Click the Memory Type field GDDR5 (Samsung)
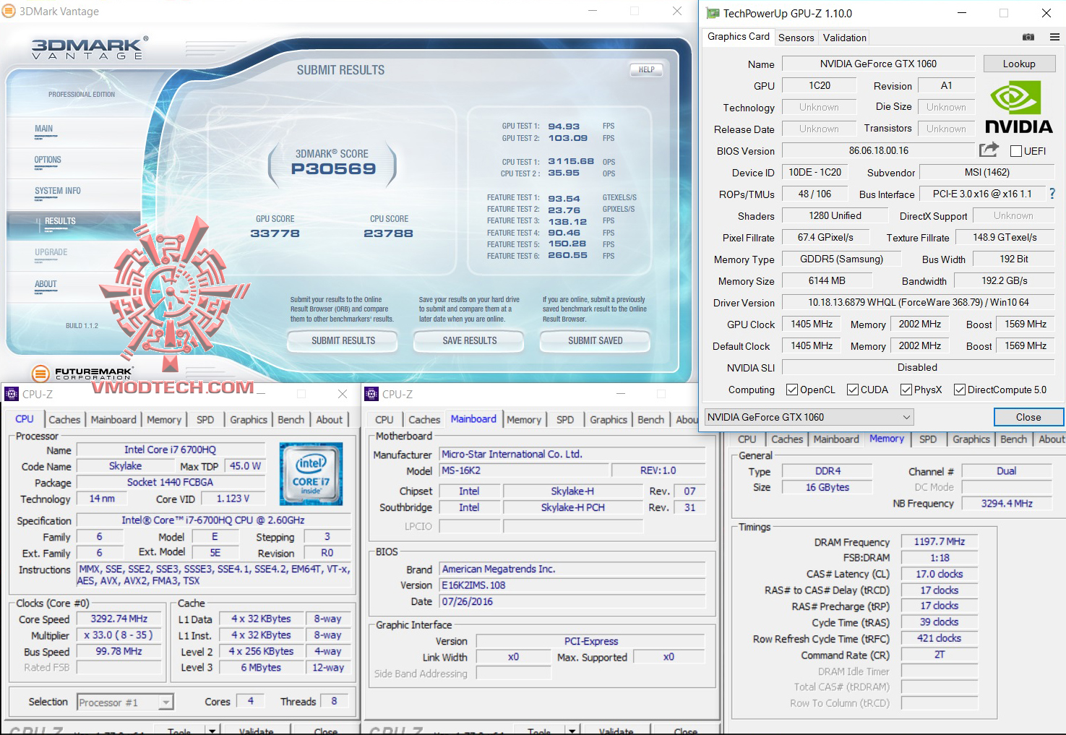Image resolution: width=1066 pixels, height=735 pixels. coord(842,259)
